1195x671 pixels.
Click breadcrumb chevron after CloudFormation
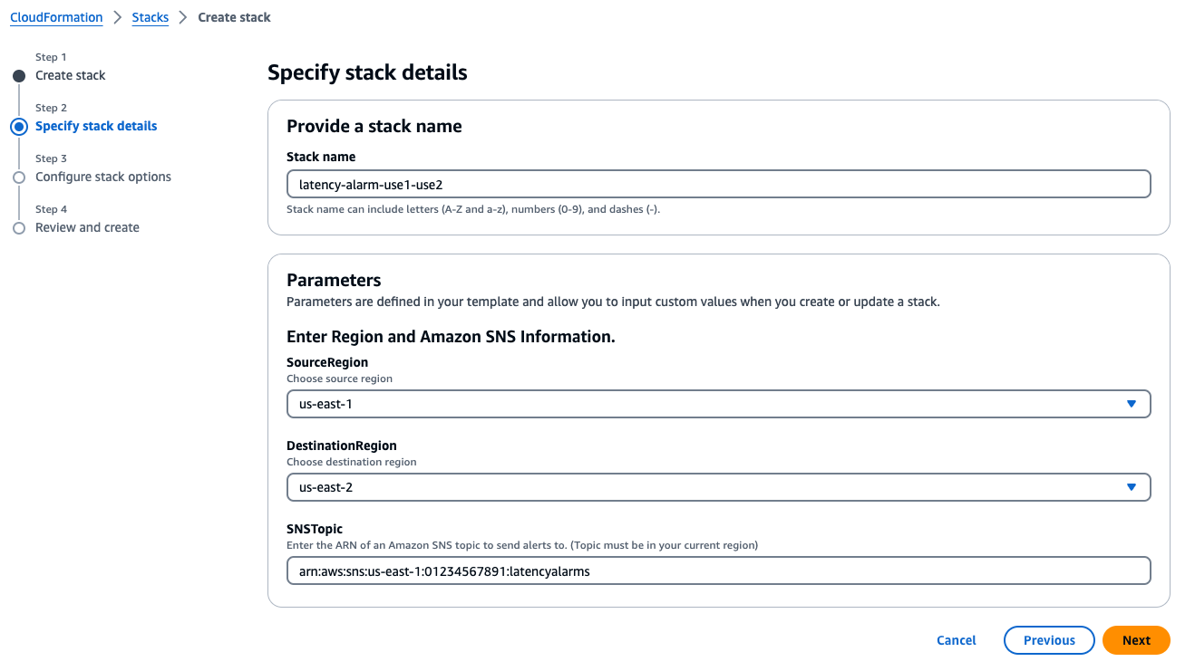point(118,17)
